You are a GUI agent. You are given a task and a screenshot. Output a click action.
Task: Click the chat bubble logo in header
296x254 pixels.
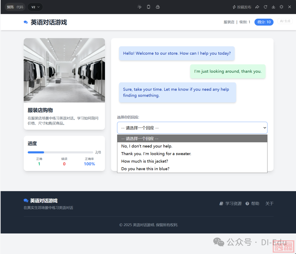26,22
